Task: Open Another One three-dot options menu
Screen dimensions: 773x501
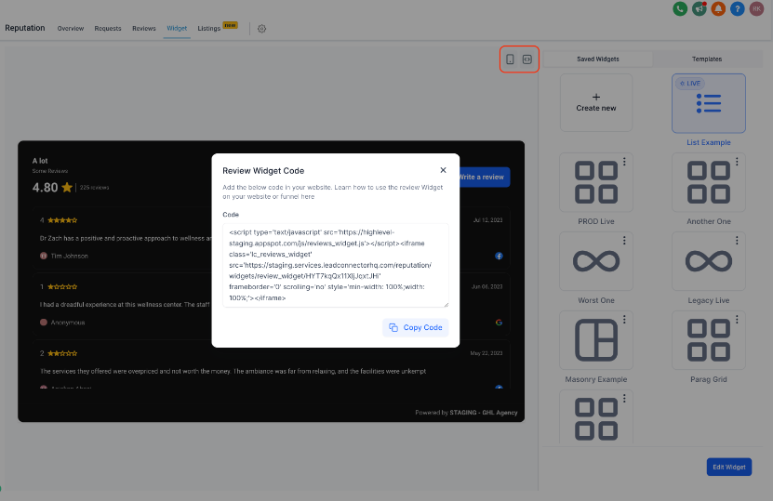Action: [737, 162]
